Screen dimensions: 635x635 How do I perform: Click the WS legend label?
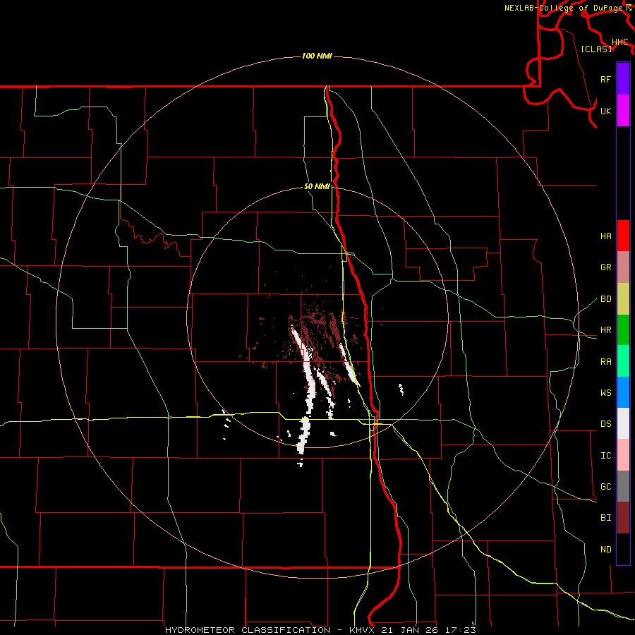tap(605, 393)
